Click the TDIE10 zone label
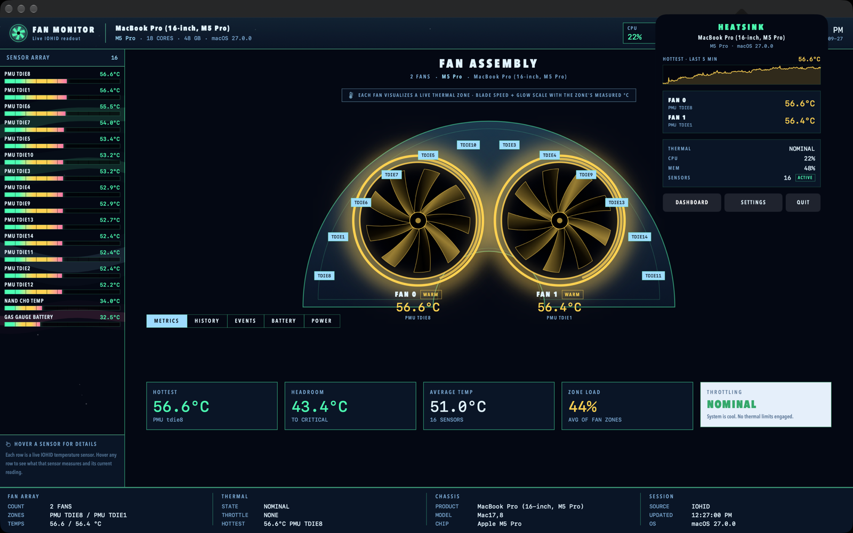 coord(468,145)
